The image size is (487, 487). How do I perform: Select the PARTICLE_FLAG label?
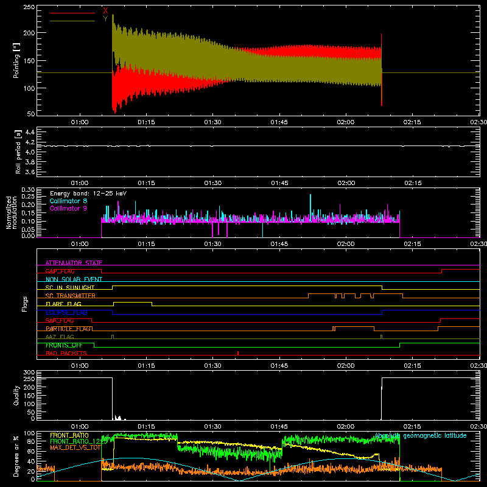pos(68,329)
